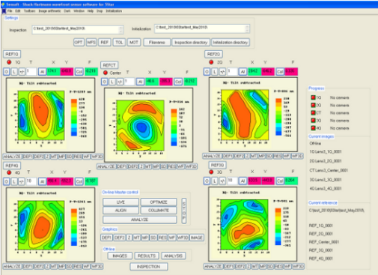Image resolution: width=378 pixels, height=275 pixels.
Task: Click the OPT settings button
Action: pyautogui.click(x=79, y=42)
